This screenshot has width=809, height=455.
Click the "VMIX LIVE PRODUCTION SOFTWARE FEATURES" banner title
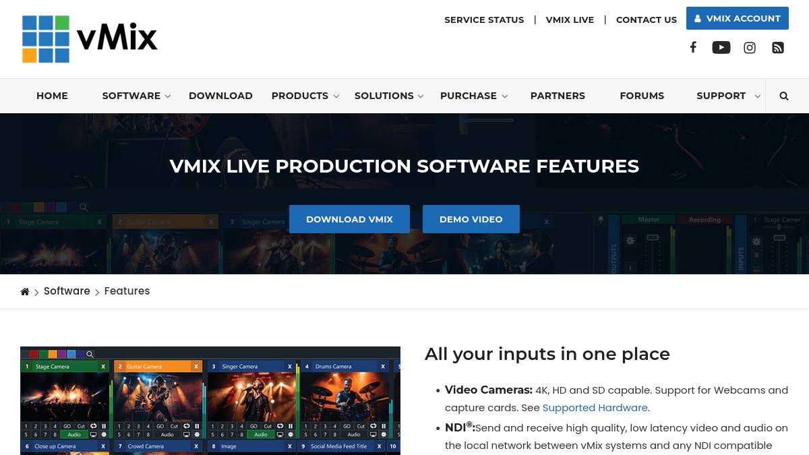coord(404,166)
